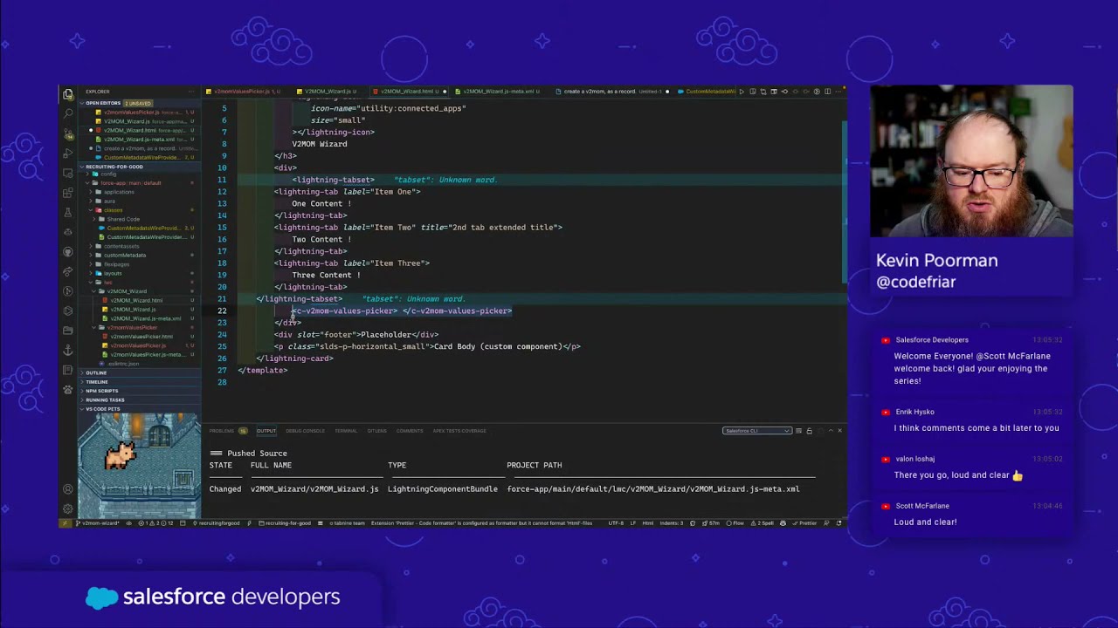This screenshot has height=628, width=1118.
Task: Click the dog in VS Code Pets panel
Action: (x=120, y=456)
